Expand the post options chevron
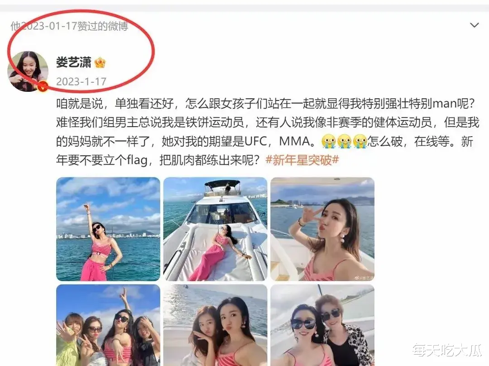Screen dimensions: 489x366 pos(474,25)
